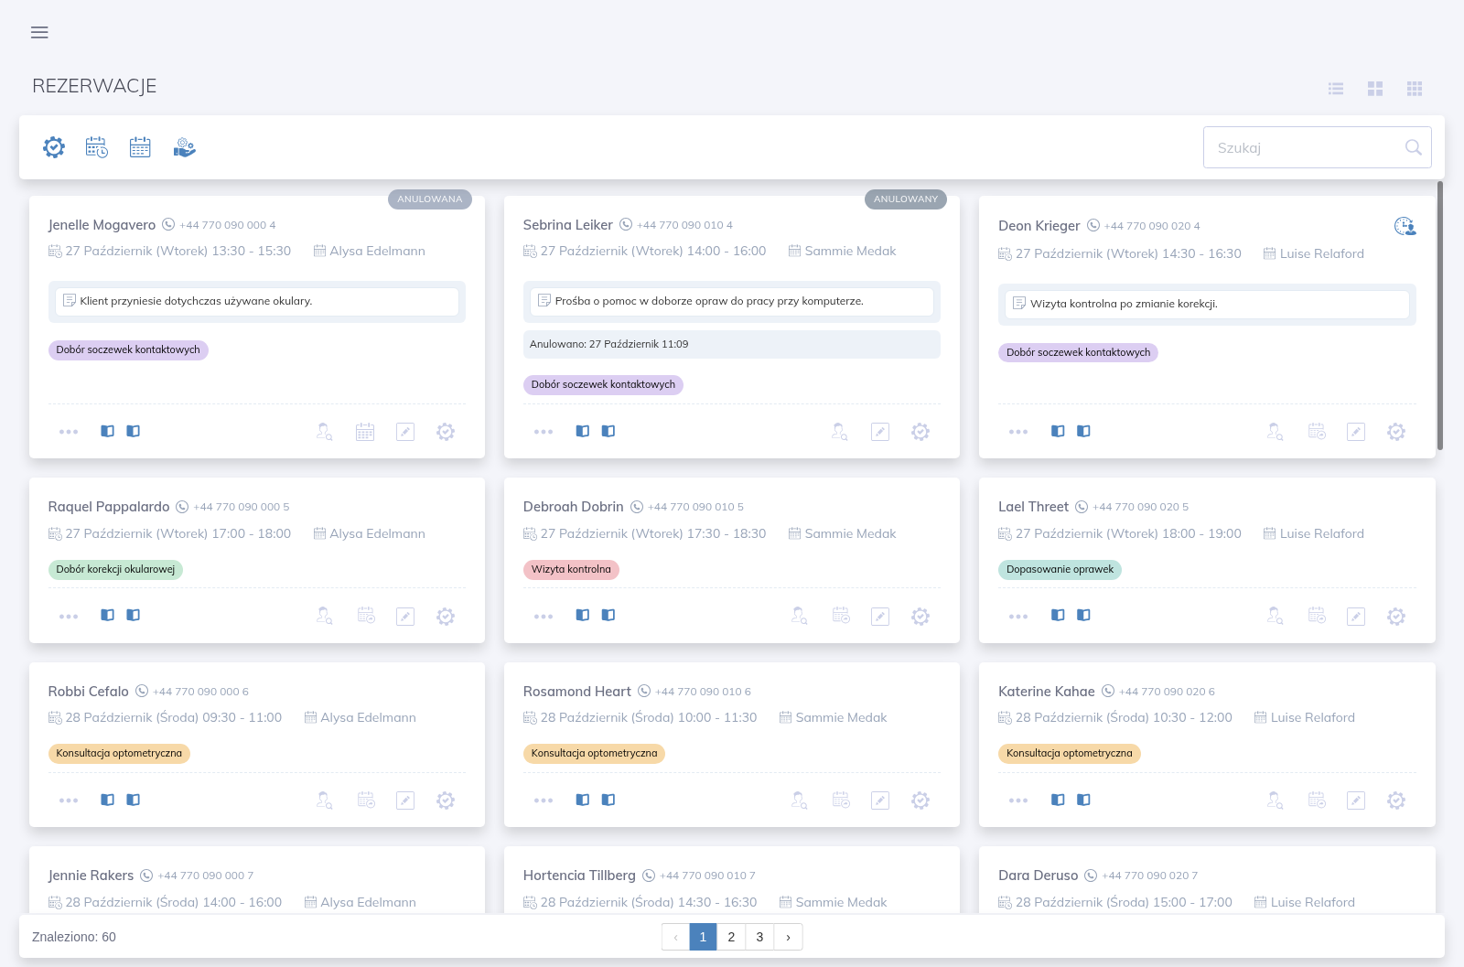Click the gear-check status icon in toolbar

(x=54, y=147)
